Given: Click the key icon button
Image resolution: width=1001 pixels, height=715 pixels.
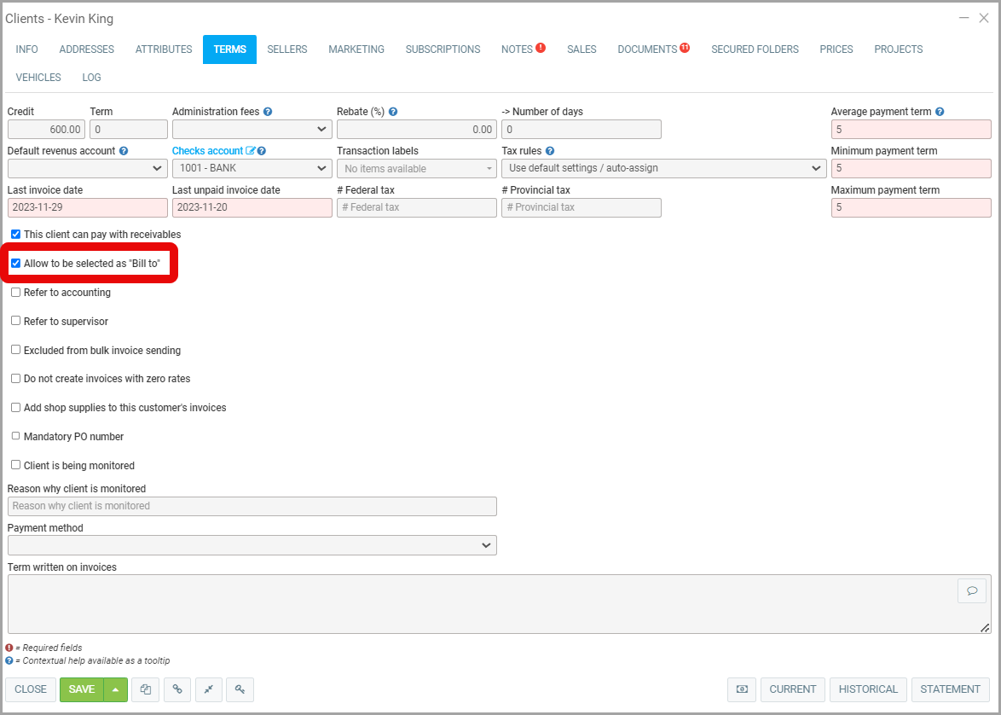Looking at the screenshot, I should [x=240, y=689].
